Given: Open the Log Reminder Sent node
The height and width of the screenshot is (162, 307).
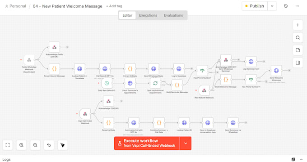Looking at the screenshot, I should pos(251,62).
